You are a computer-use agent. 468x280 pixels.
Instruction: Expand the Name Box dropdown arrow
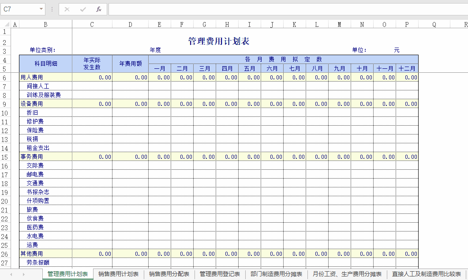[41, 9]
